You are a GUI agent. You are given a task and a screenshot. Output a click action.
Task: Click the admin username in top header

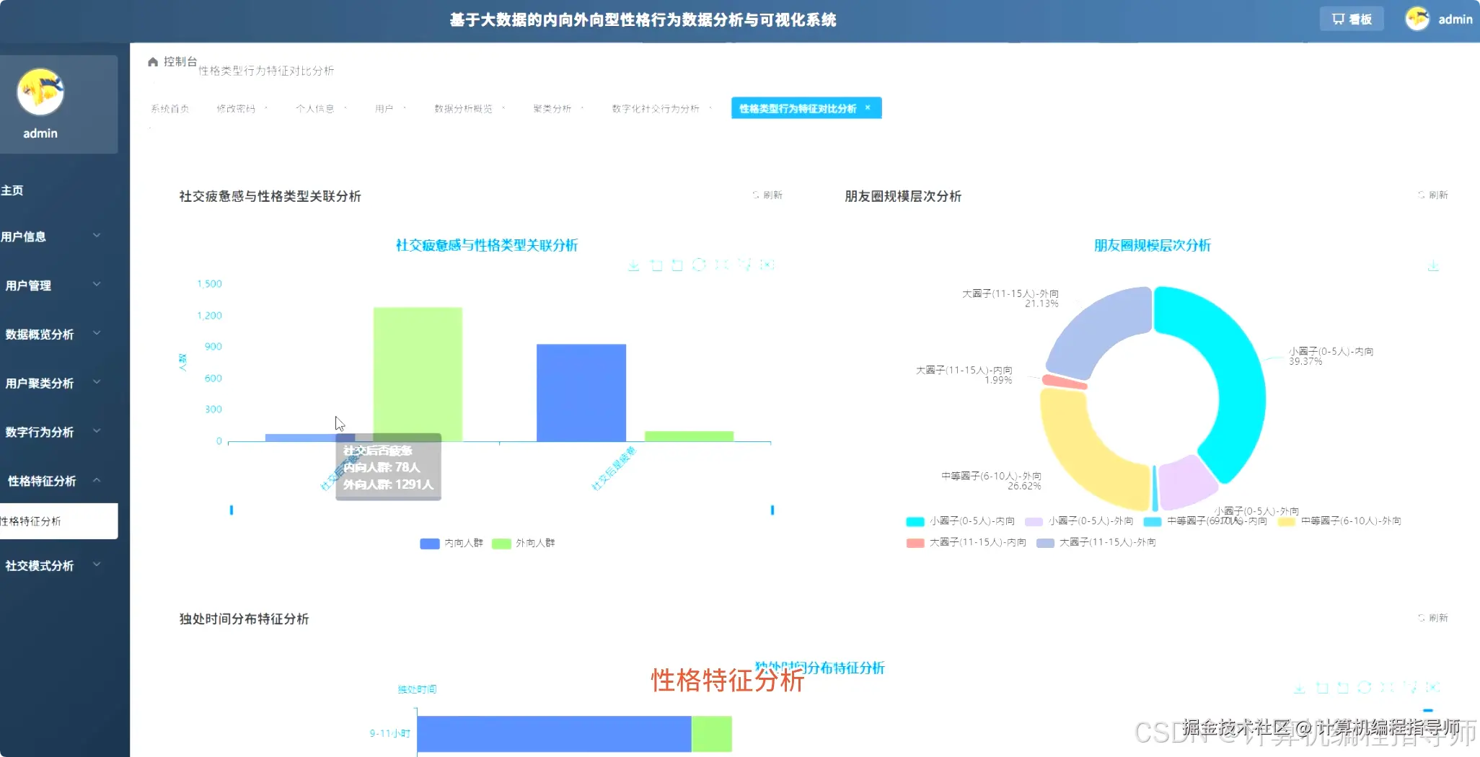(1455, 19)
